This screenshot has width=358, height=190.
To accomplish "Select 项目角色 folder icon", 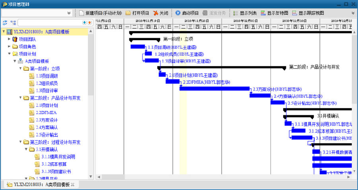I will pyautogui.click(x=15, y=47).
